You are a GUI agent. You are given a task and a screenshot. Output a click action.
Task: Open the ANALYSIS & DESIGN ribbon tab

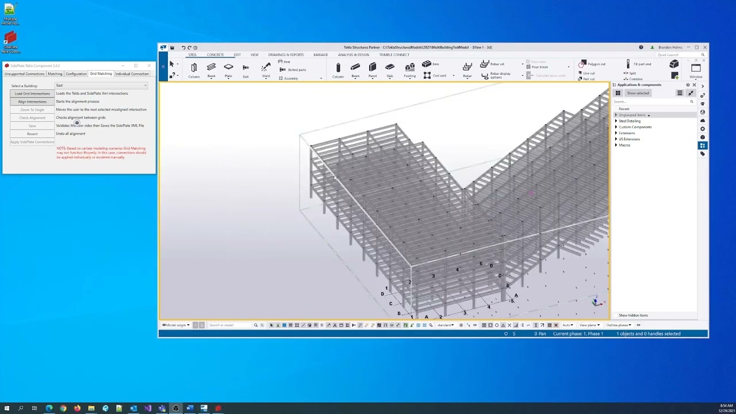354,55
